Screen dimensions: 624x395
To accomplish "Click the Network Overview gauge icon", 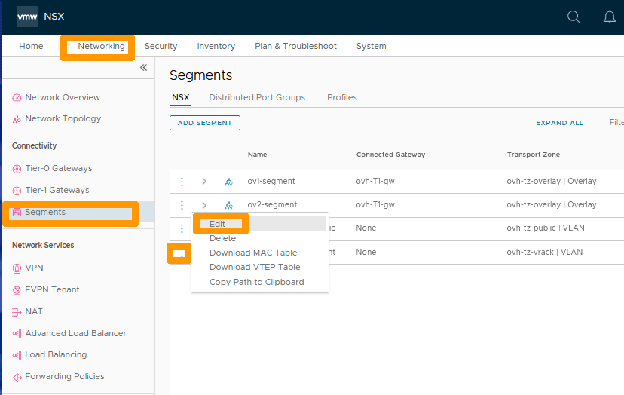I will point(17,98).
